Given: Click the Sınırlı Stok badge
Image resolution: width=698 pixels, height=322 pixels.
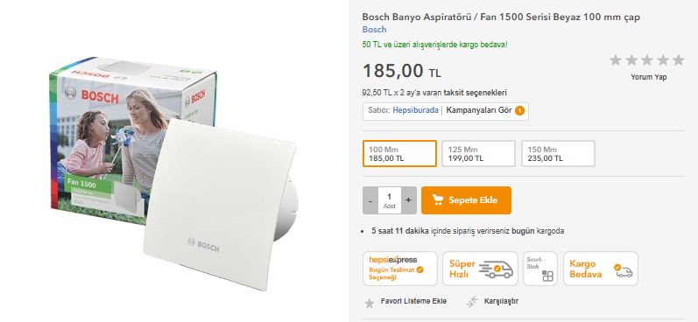Looking at the screenshot, I should tap(540, 269).
